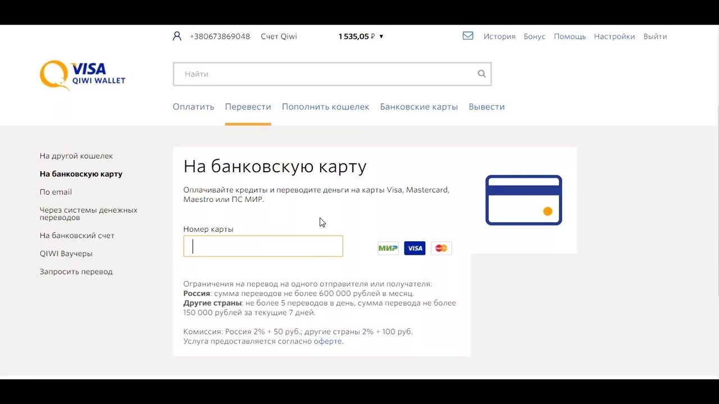The height and width of the screenshot is (404, 719).
Task: Switch to the Оплатить tab
Action: tap(193, 106)
